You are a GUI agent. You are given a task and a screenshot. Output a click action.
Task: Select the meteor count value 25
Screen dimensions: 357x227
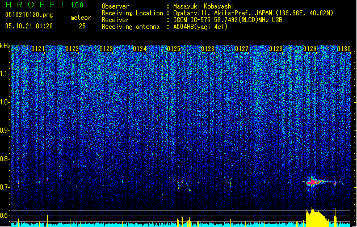[x=82, y=26]
